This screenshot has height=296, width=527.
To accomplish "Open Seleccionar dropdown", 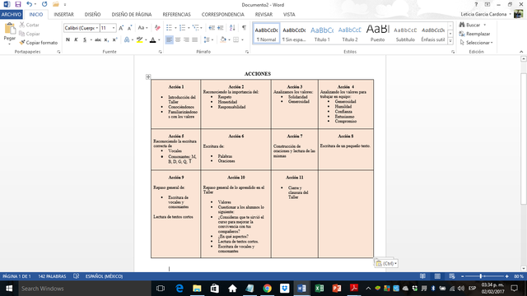I will (476, 43).
